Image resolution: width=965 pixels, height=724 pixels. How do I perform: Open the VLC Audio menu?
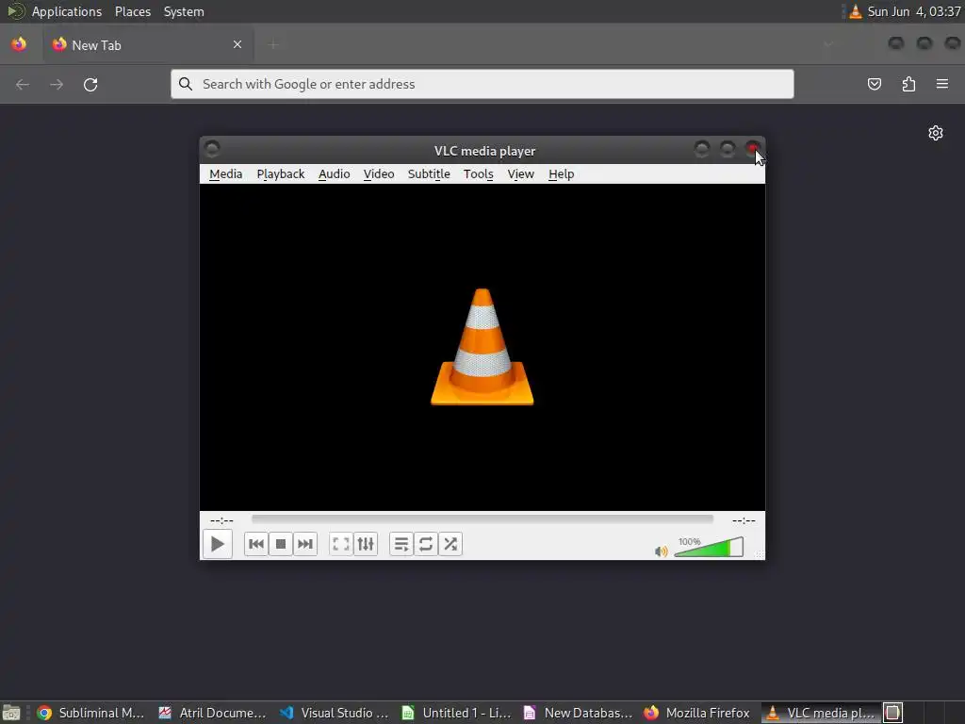[x=335, y=174]
